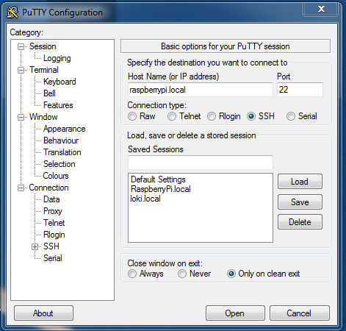
Task: Focus the Host Name input field
Action: [x=201, y=90]
